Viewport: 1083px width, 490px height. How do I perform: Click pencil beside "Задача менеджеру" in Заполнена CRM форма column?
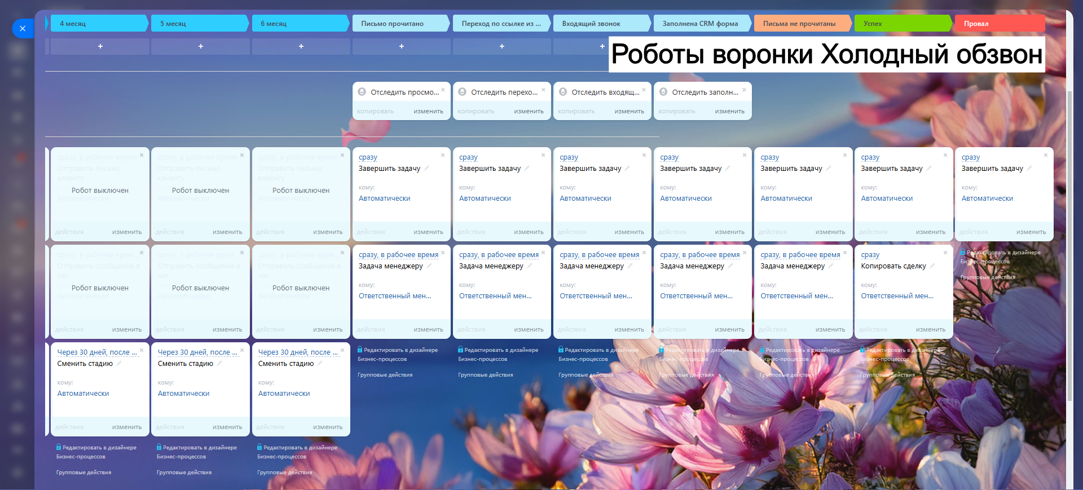(730, 266)
